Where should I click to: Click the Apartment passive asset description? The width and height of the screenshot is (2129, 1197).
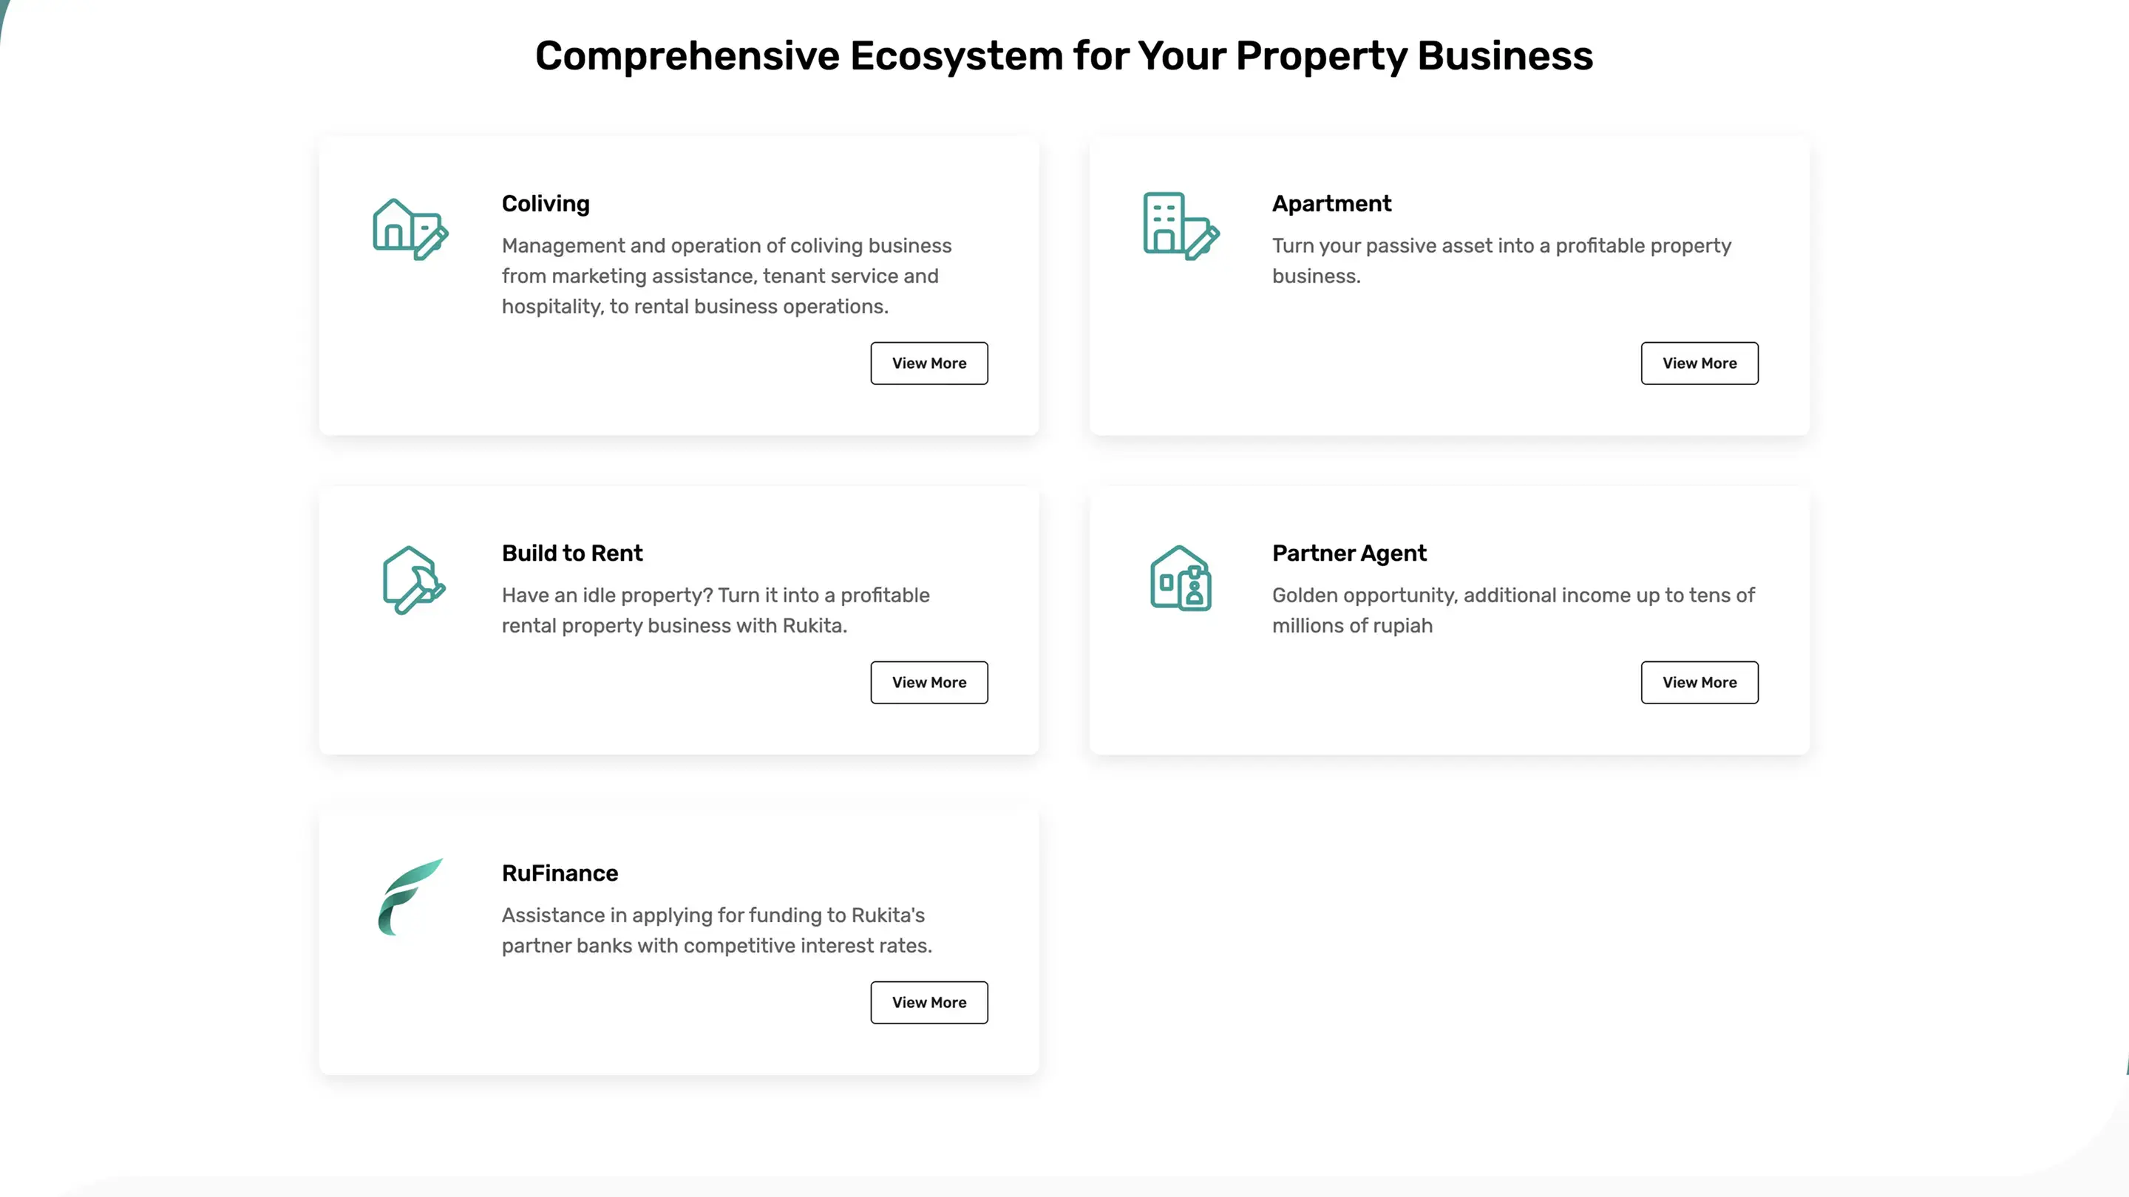click(1501, 260)
